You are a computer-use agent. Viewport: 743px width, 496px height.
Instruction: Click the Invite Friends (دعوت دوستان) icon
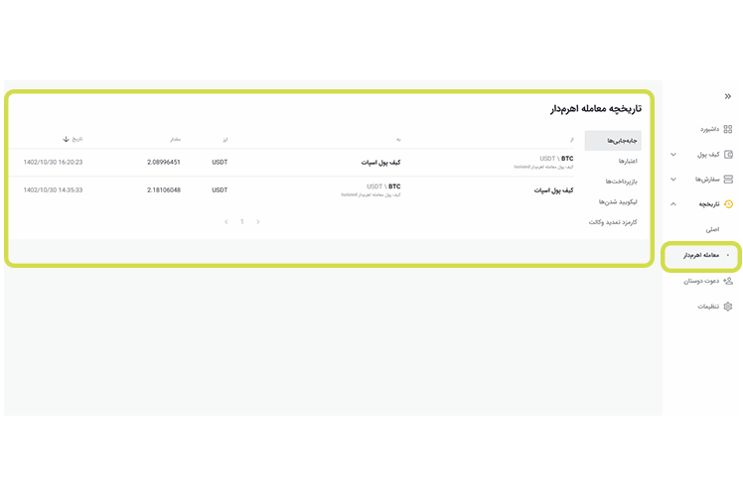tap(728, 281)
